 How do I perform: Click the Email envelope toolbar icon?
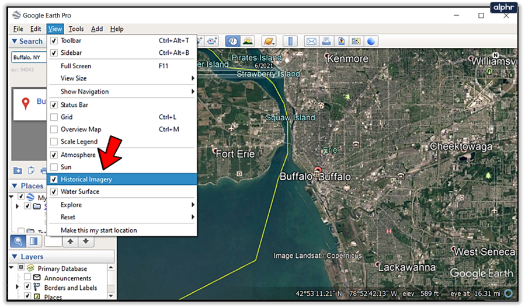click(311, 41)
